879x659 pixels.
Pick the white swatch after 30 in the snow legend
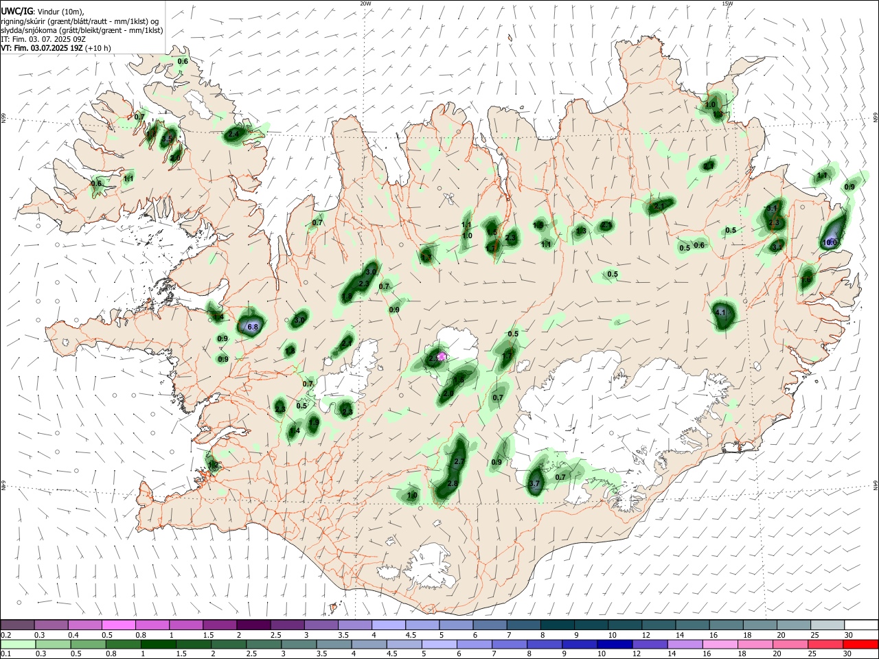click(x=861, y=625)
